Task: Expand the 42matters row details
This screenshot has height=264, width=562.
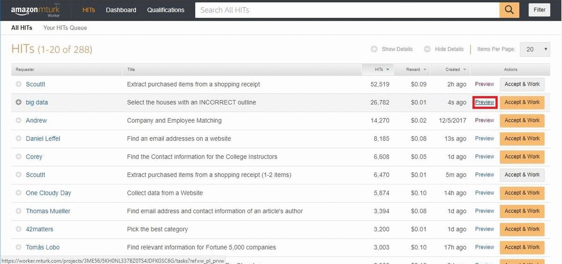Action: [x=19, y=229]
